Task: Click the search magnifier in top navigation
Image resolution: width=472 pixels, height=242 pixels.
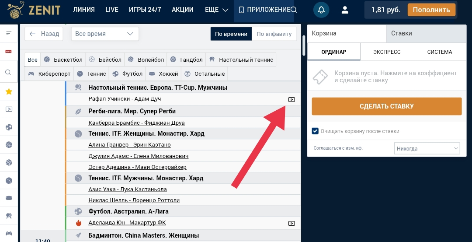Action: point(294,10)
